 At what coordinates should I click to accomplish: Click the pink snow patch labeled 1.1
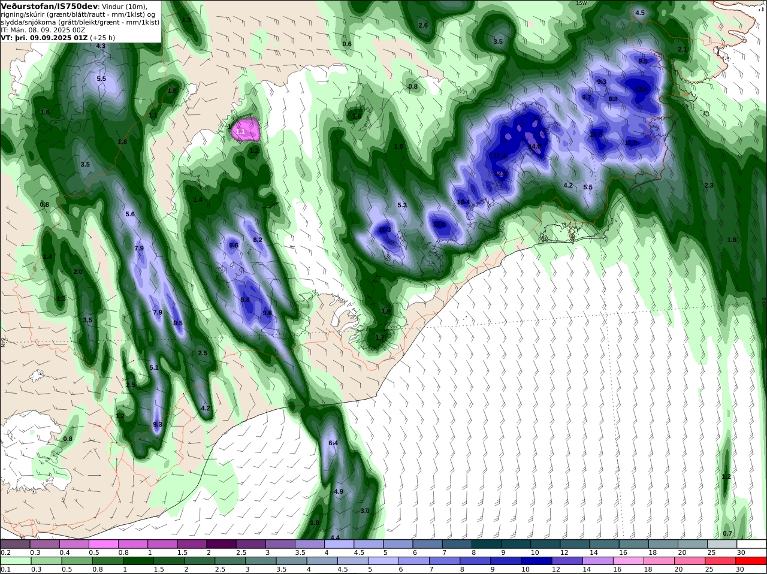tap(246, 128)
